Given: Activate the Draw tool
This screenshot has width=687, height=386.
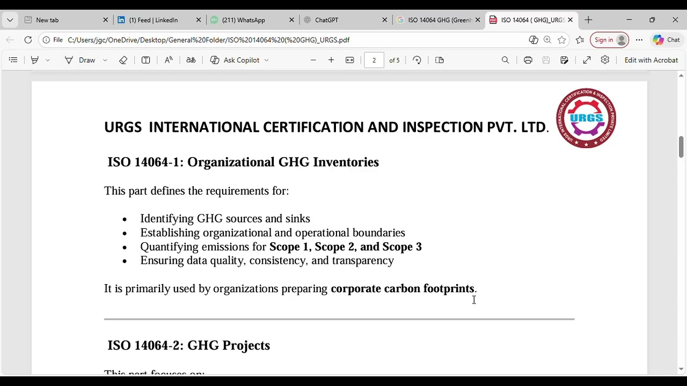Looking at the screenshot, I should [80, 60].
